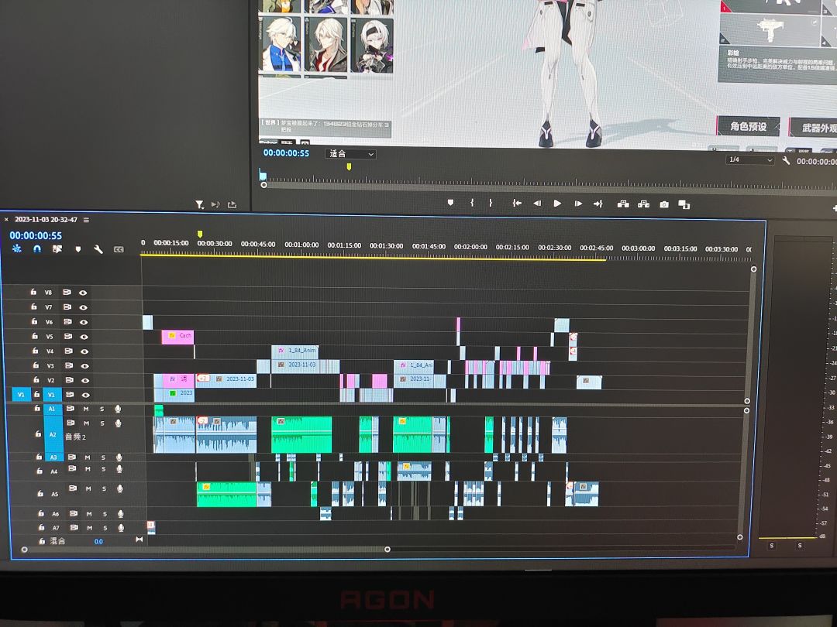Toggle sync lock on A6 track

coord(74,513)
